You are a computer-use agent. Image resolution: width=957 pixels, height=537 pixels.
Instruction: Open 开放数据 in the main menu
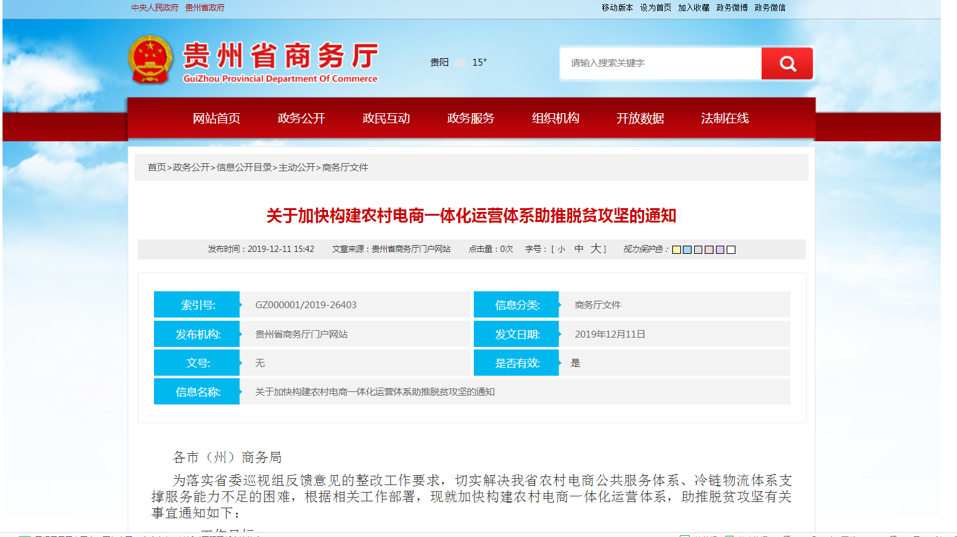640,118
